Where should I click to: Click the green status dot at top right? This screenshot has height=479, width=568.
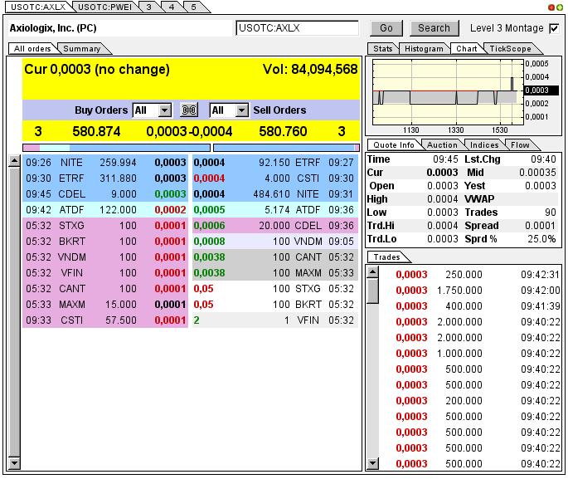tap(560, 7)
